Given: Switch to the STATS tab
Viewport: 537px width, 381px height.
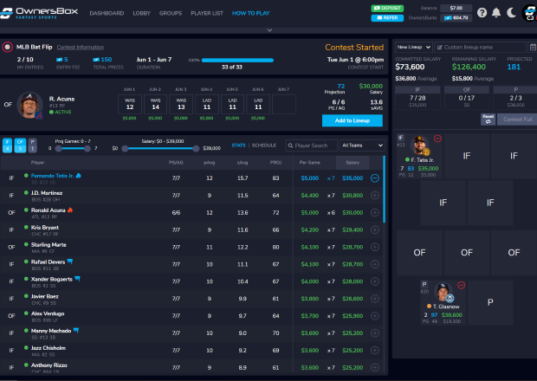Looking at the screenshot, I should 238,145.
